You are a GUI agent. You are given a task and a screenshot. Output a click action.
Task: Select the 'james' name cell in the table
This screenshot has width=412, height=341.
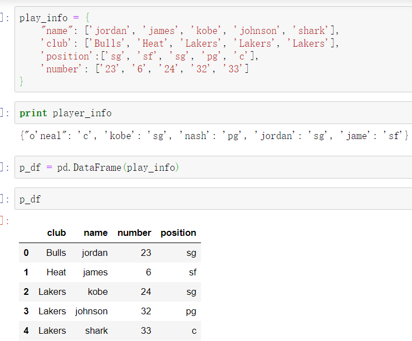click(95, 272)
